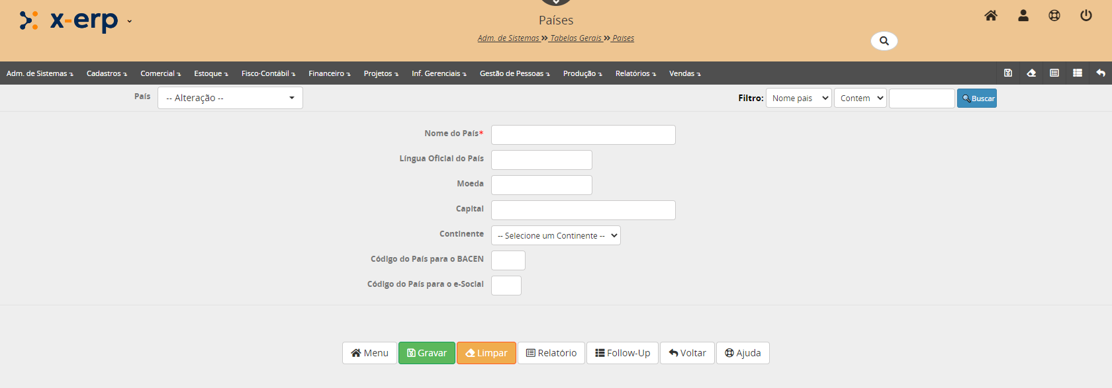Click the home icon in header

pos(990,16)
